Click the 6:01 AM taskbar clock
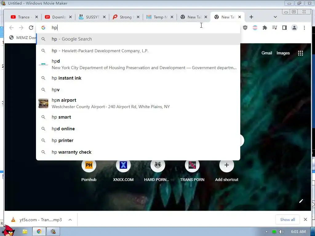Image resolution: width=315 pixels, height=236 pixels. pyautogui.click(x=298, y=232)
